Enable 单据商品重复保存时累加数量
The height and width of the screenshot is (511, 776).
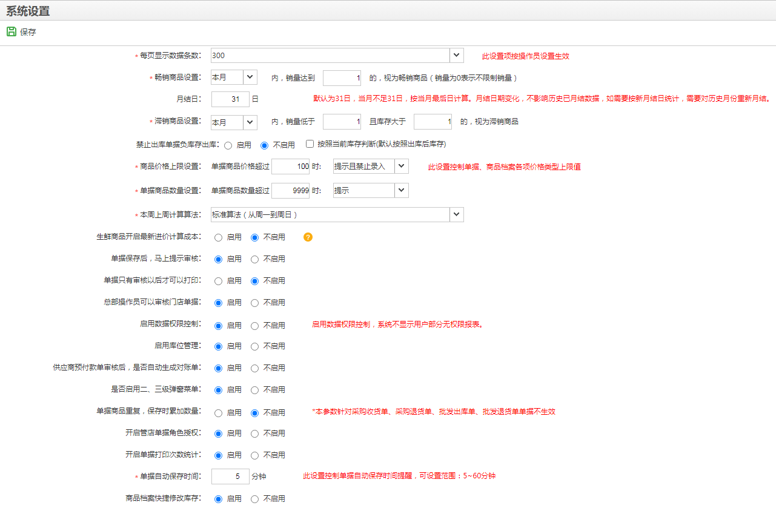(219, 413)
